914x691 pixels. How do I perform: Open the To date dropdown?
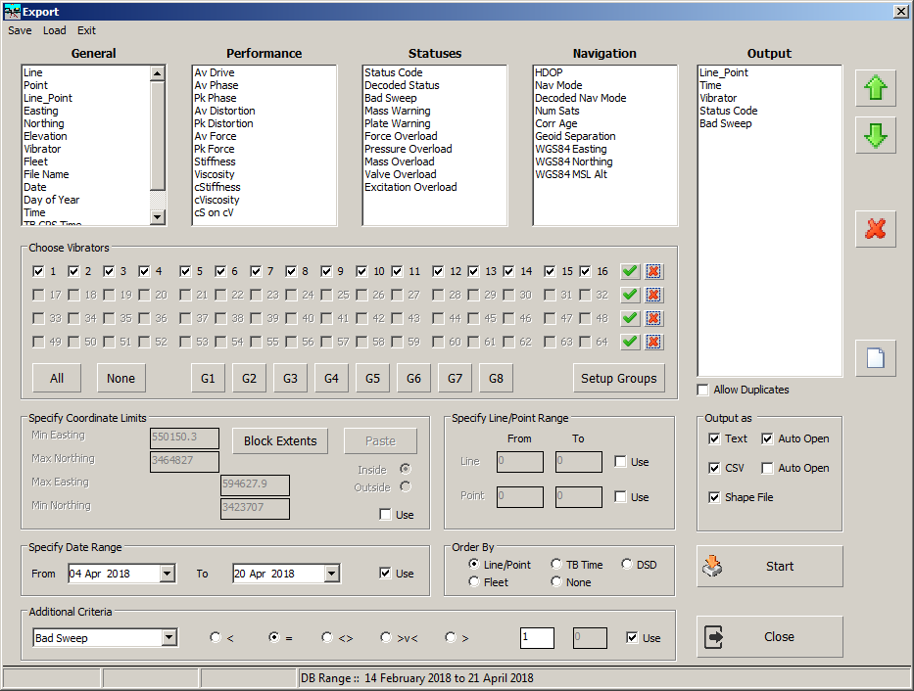click(332, 574)
